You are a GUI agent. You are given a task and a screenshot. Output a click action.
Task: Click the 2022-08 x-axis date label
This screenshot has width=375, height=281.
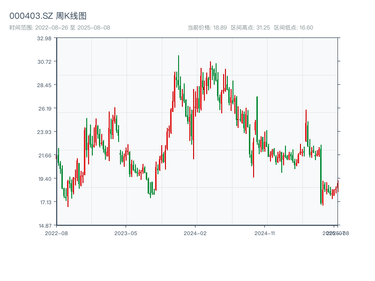(56, 233)
